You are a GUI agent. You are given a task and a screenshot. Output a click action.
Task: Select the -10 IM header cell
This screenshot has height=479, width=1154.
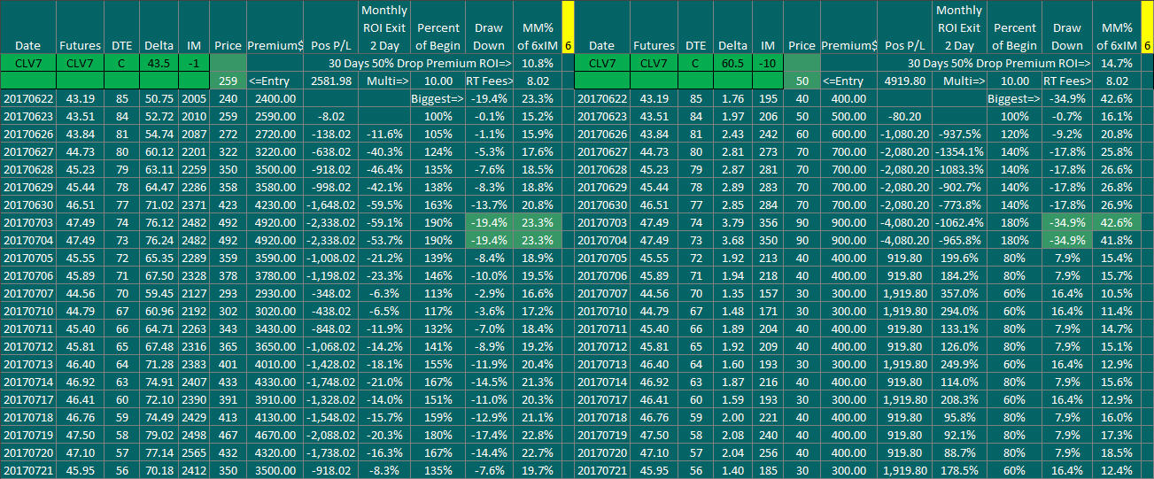pyautogui.click(x=768, y=64)
